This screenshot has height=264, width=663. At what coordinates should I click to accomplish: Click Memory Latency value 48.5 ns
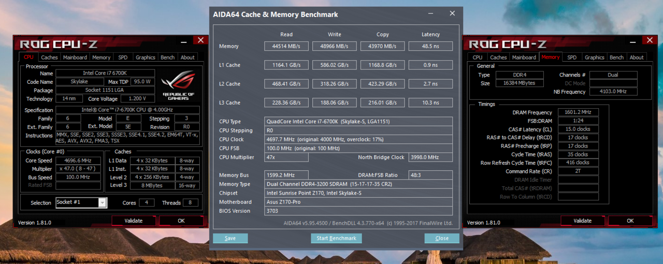point(431,46)
